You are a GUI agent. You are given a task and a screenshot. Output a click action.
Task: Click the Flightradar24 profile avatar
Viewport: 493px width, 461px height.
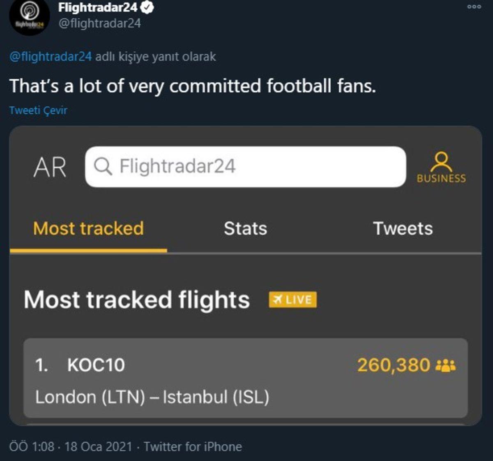[29, 17]
